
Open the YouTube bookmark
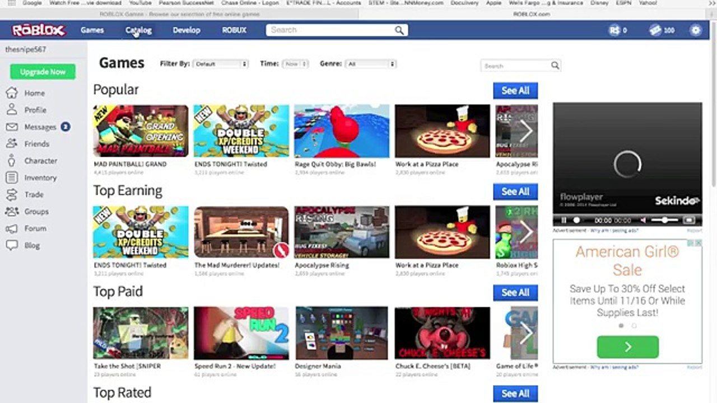tap(139, 3)
